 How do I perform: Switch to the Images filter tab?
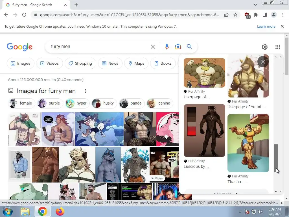tap(20, 63)
